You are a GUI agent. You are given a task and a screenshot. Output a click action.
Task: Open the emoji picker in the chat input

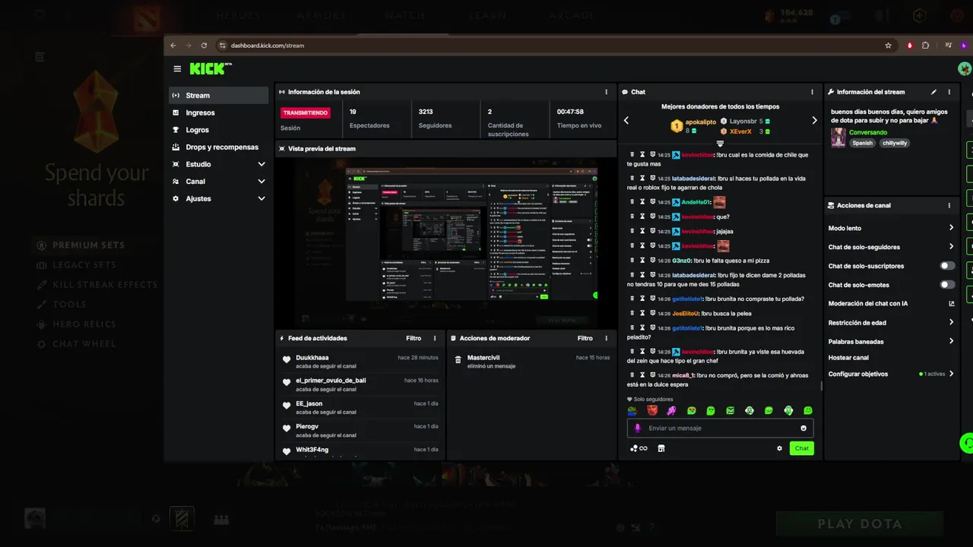tap(803, 428)
